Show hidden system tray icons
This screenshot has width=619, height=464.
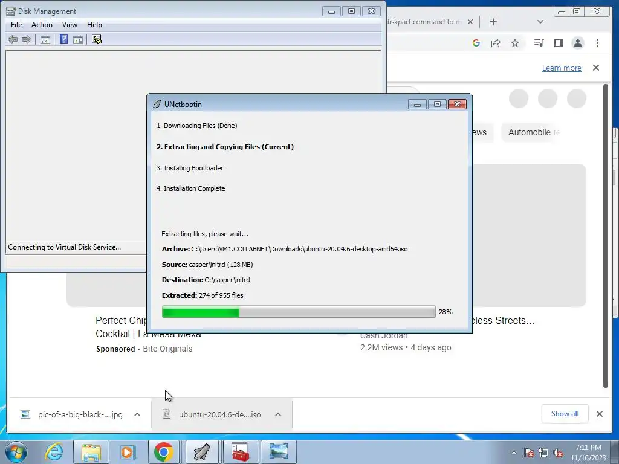(x=514, y=453)
